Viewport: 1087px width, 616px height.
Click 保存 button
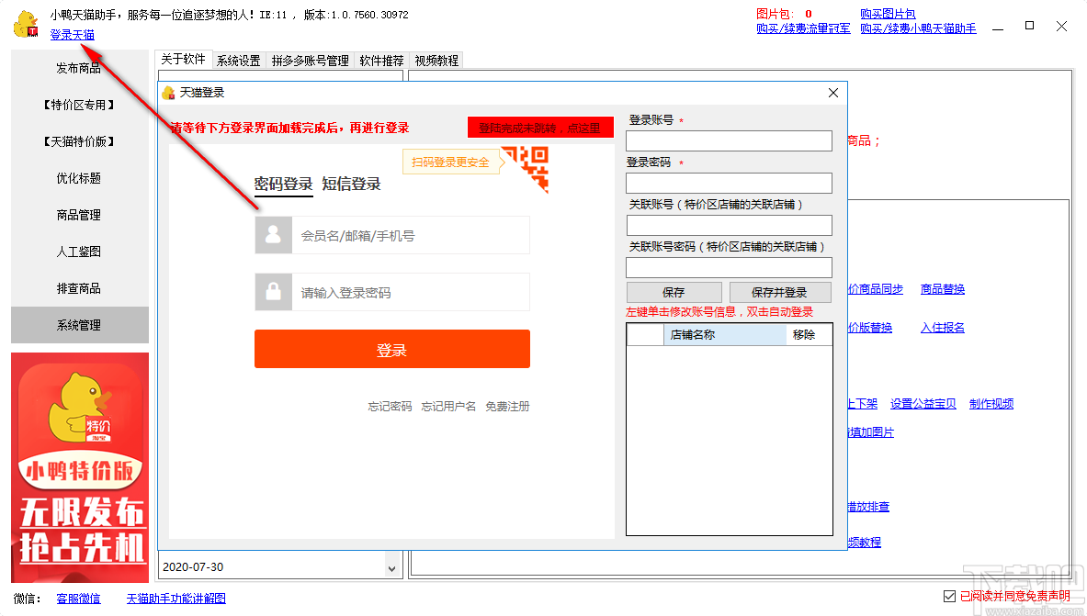[x=674, y=293]
